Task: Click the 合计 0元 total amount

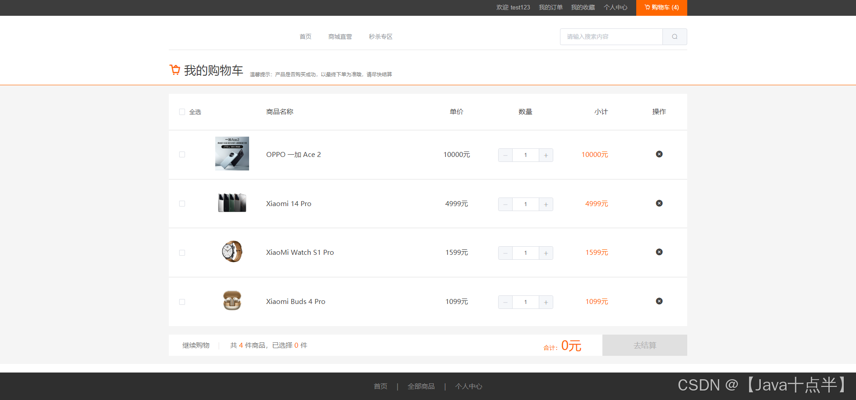Action: point(563,346)
